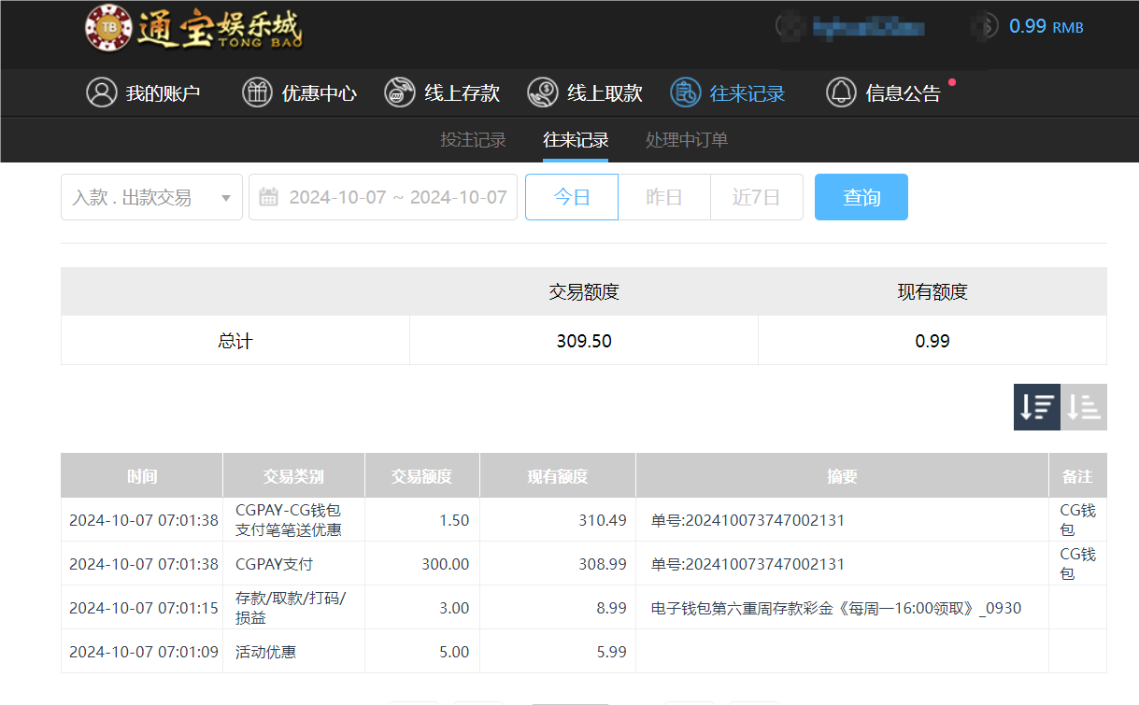1139x705 pixels.
Task: Open the account balance coin dropdown
Action: point(984,27)
